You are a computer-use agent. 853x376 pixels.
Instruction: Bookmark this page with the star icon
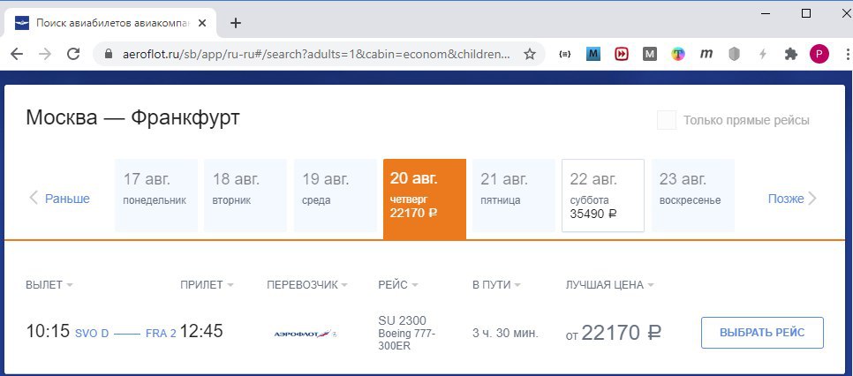coord(529,54)
